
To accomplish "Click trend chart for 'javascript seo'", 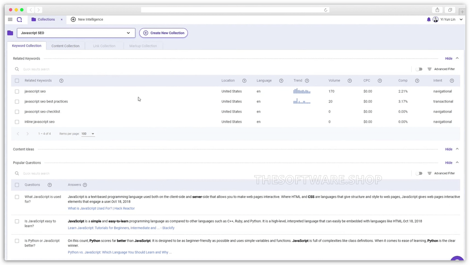I will point(302,91).
